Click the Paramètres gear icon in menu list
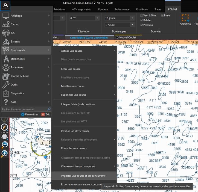Image resolution: width=198 pixels, height=192 pixels. [6, 67]
